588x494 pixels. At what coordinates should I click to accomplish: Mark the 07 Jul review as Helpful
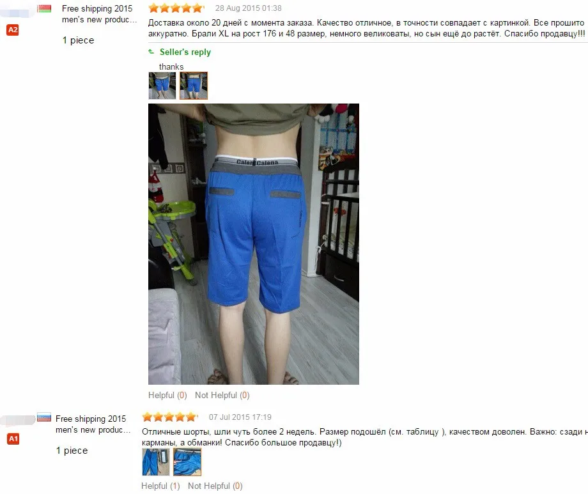pos(160,486)
